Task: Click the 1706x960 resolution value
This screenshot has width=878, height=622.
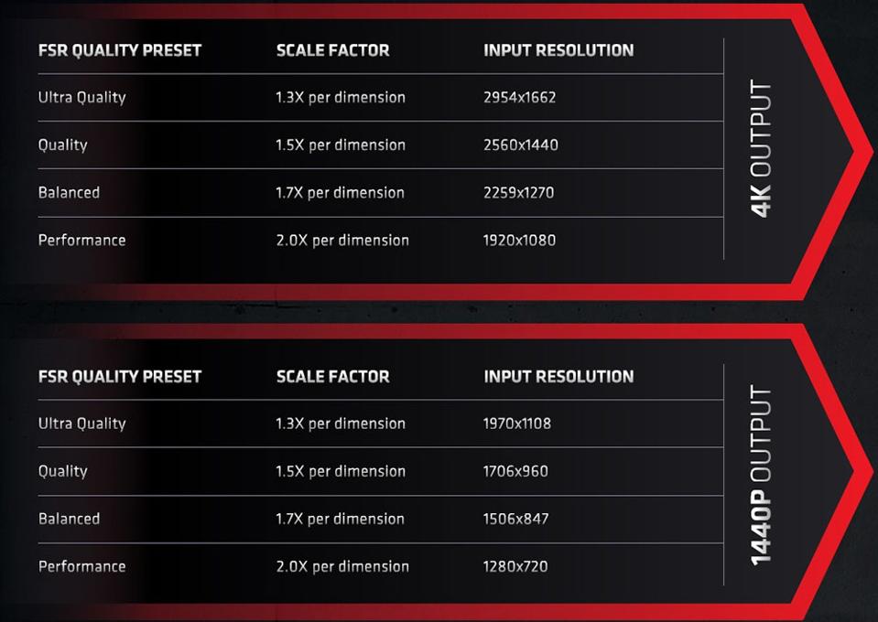Action: (x=515, y=471)
